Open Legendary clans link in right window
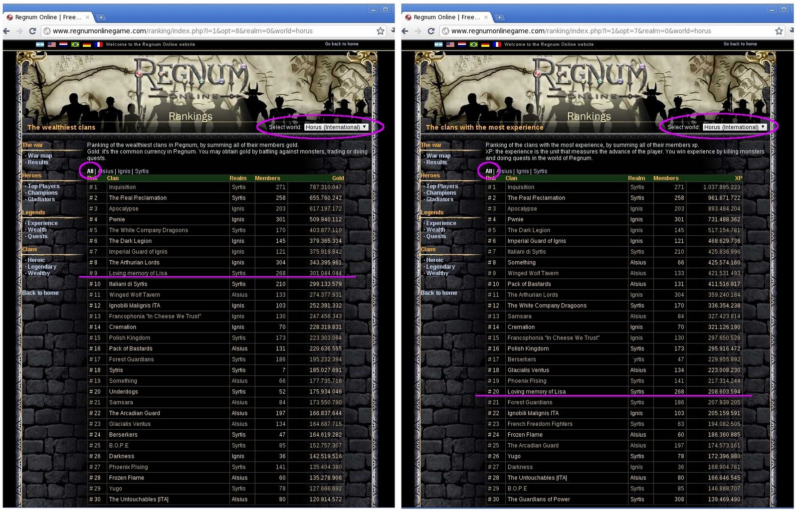 [x=440, y=267]
